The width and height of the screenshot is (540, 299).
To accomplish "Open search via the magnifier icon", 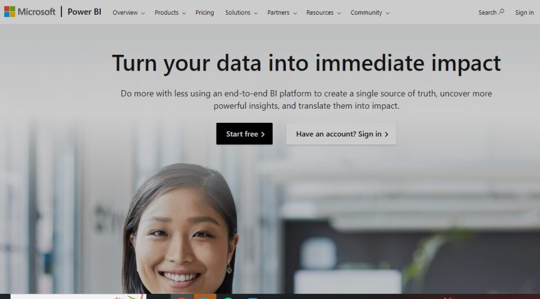I will 502,12.
